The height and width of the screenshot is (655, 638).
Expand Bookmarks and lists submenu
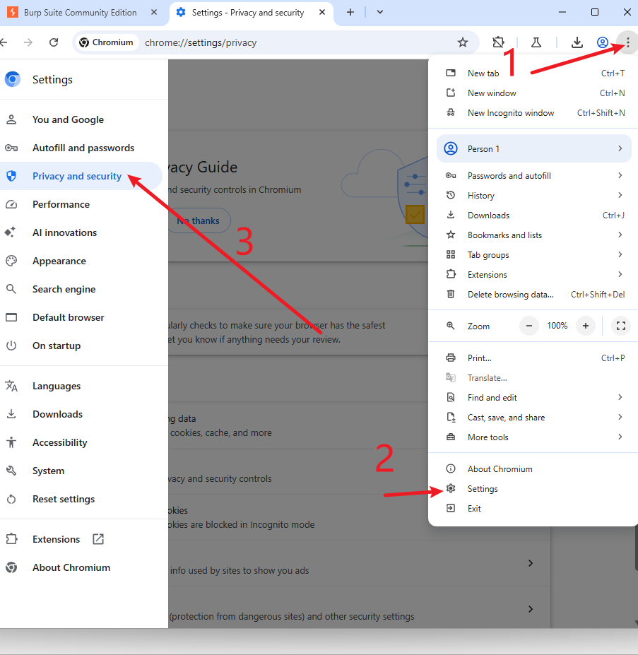[x=533, y=235]
